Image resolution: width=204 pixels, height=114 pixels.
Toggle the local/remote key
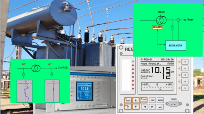click(144, 100)
